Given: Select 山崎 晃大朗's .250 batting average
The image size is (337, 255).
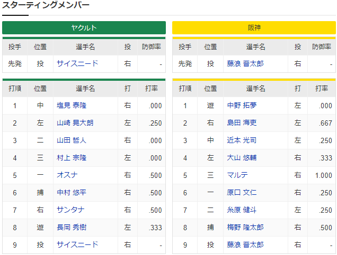Looking at the screenshot, I should [155, 123].
